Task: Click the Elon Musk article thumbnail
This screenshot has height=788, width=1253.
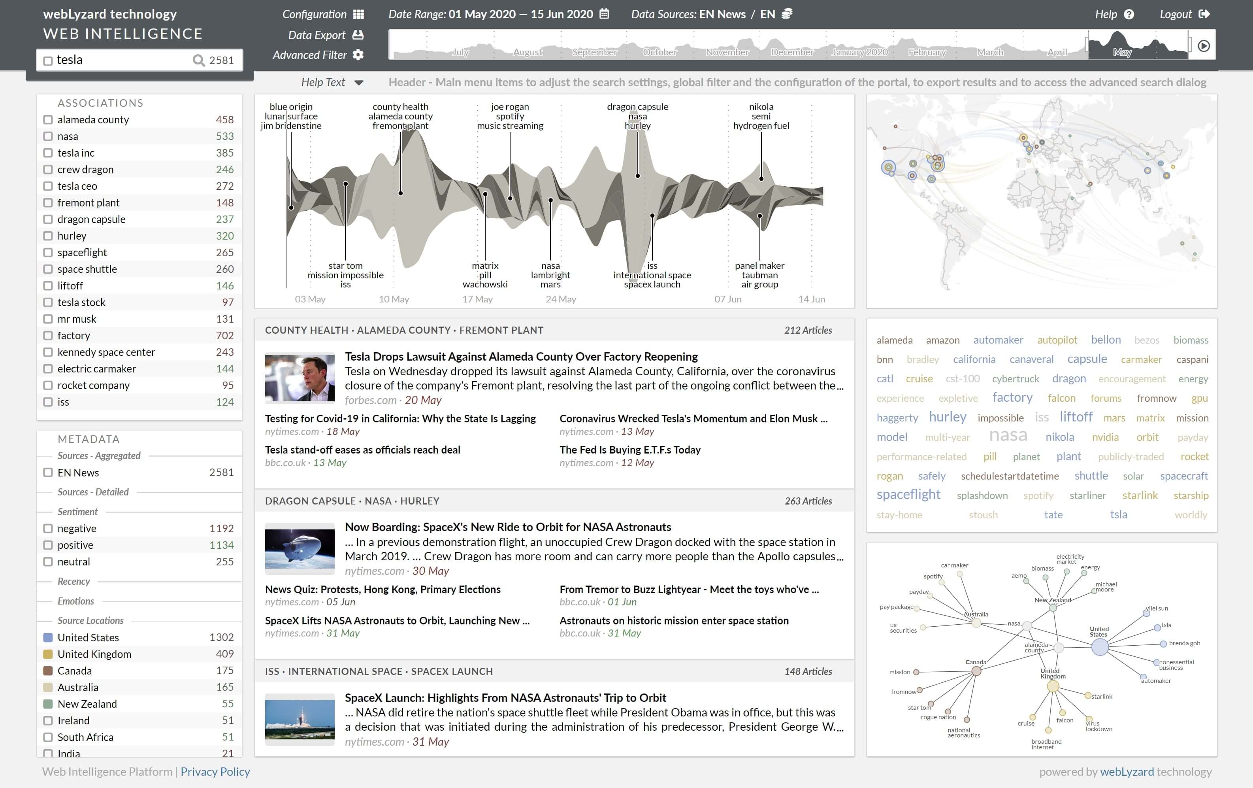Action: pos(300,378)
